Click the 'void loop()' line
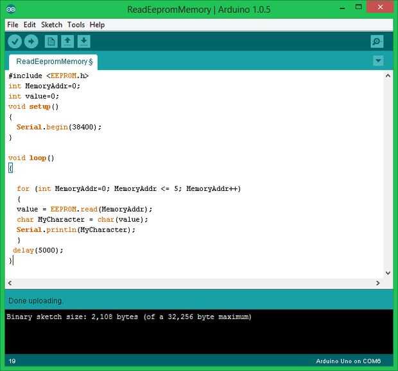Screen dimensions: 398x371 click(x=31, y=158)
